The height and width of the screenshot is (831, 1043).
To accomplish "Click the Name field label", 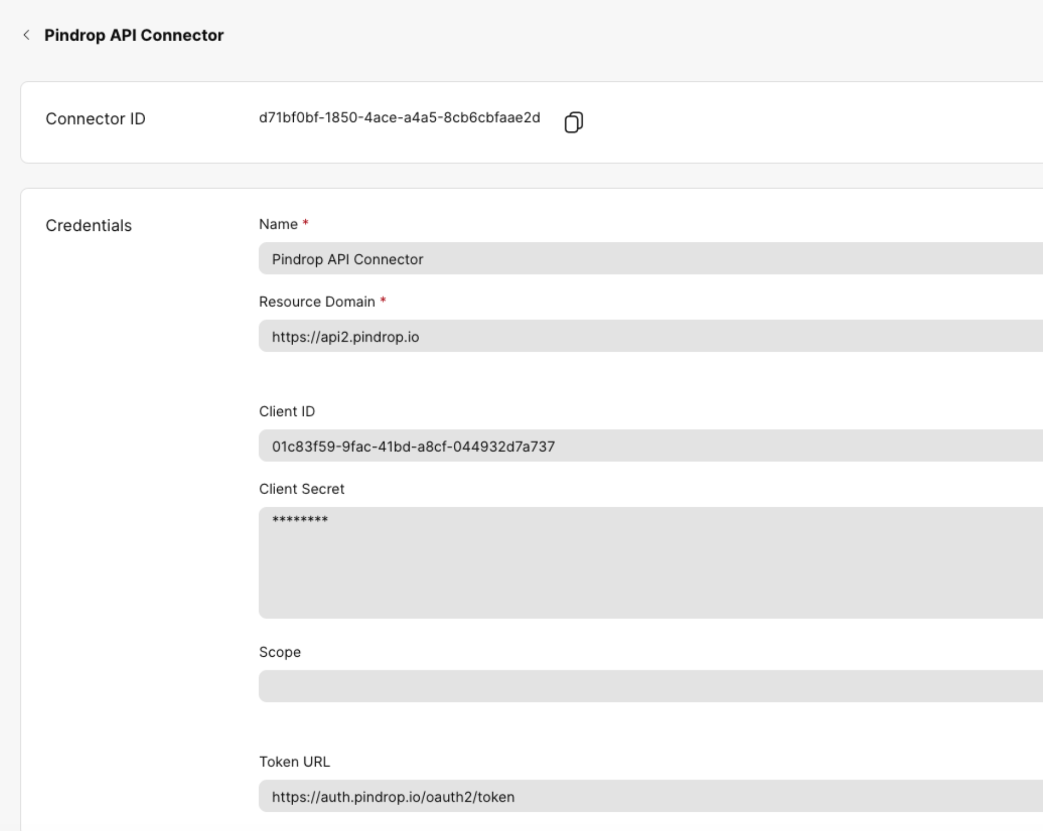I will pos(278,224).
